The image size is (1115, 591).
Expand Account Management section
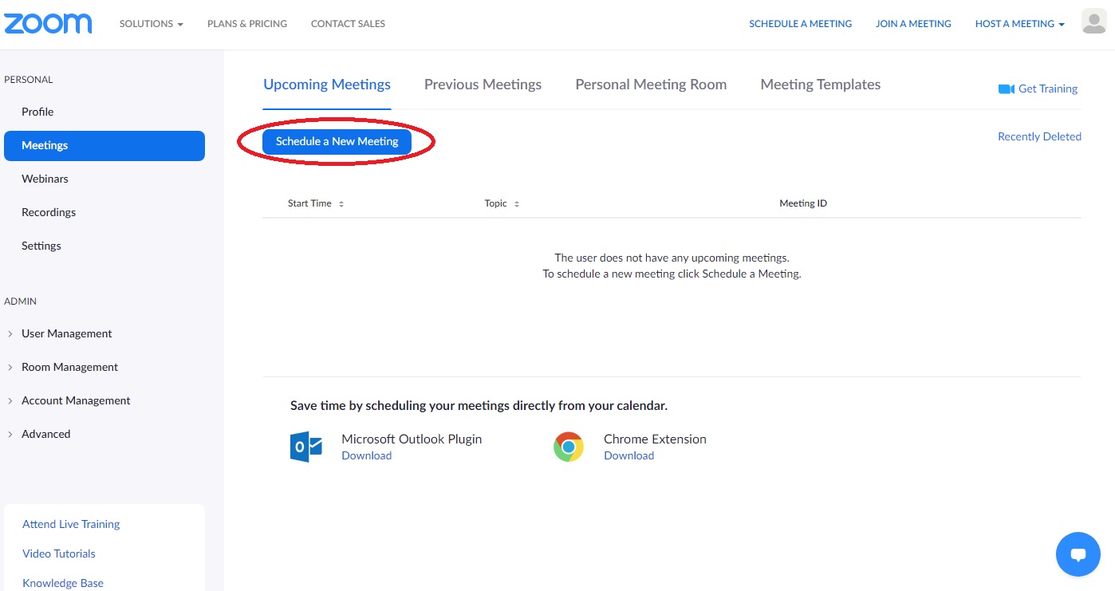[76, 400]
